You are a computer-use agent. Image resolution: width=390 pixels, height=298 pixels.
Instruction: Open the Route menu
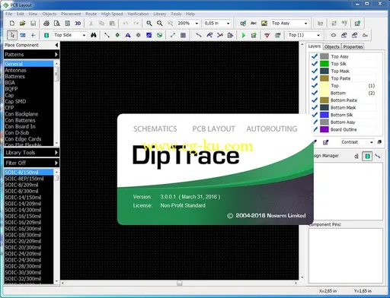pos(91,14)
